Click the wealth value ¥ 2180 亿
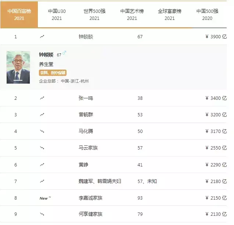The height and width of the screenshot is (225, 234). click(216, 181)
